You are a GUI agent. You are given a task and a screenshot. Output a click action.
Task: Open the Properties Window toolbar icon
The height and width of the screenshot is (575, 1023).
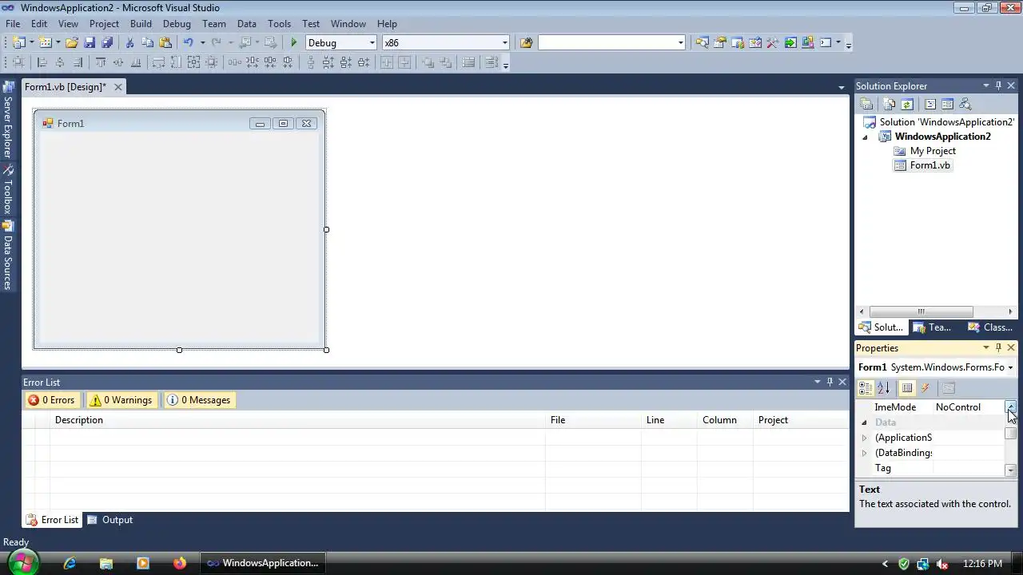pyautogui.click(x=719, y=42)
